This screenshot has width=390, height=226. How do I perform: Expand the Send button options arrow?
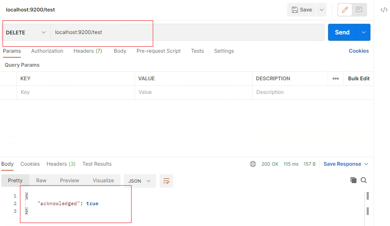pos(364,32)
